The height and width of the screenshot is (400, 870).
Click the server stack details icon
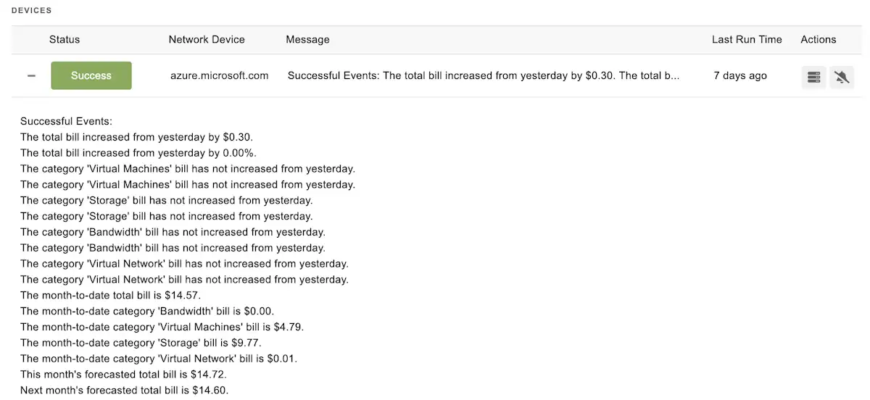[813, 76]
